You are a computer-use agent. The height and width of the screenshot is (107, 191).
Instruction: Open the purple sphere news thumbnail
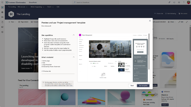pos(121,97)
